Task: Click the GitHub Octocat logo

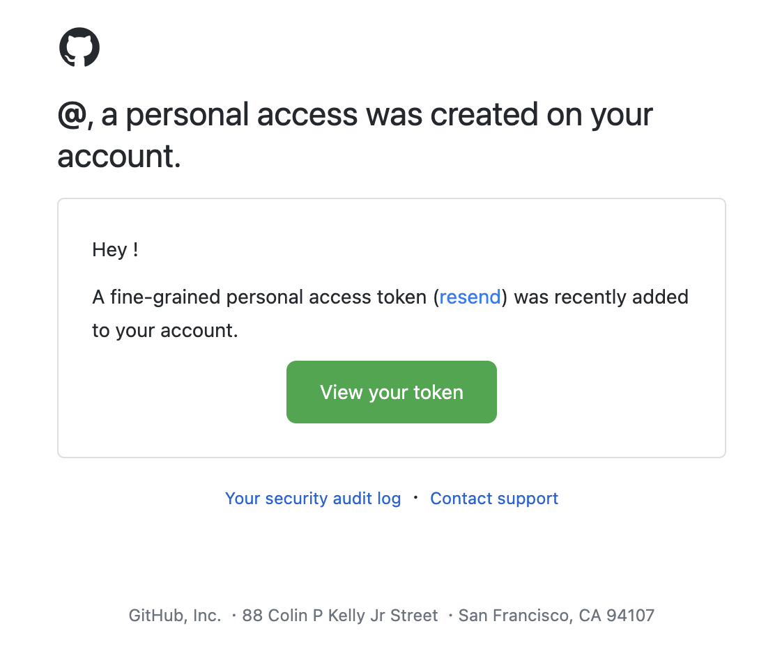Action: (x=79, y=47)
